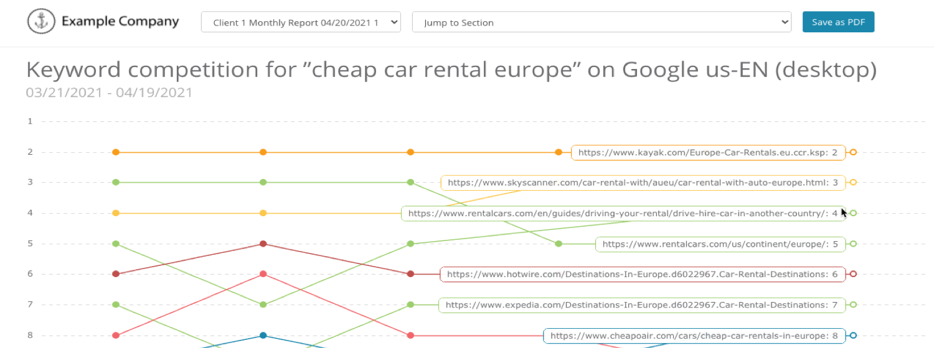Click the anchor logo icon
Screen dimensions: 934x348
pos(42,22)
